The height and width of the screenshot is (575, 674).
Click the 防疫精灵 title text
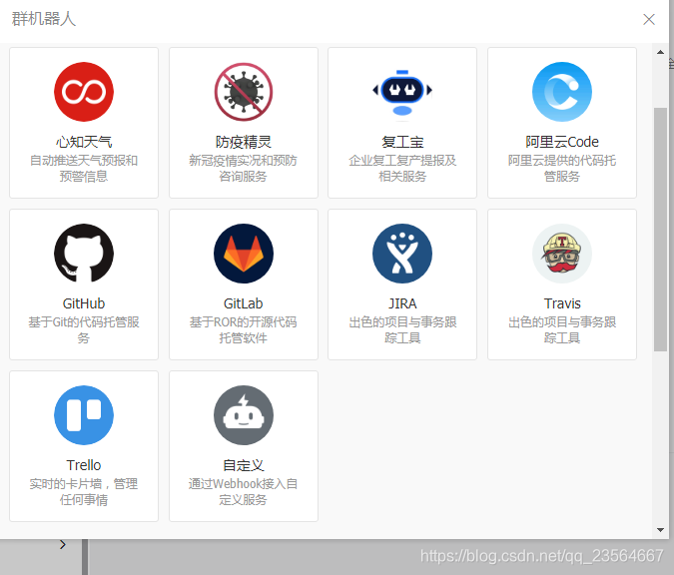[x=244, y=142]
